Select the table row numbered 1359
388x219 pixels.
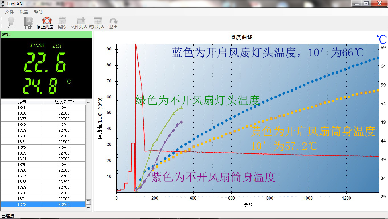click(x=43, y=130)
